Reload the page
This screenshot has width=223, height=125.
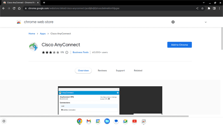click(14, 8)
